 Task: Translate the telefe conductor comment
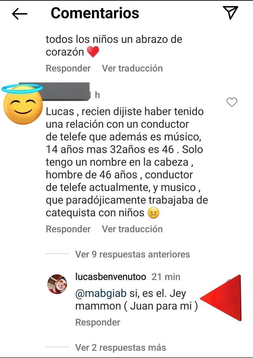pyautogui.click(x=132, y=229)
